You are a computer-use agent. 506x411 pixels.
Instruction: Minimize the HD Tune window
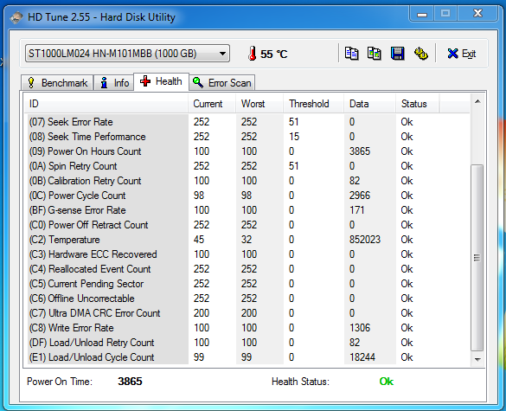(x=422, y=14)
